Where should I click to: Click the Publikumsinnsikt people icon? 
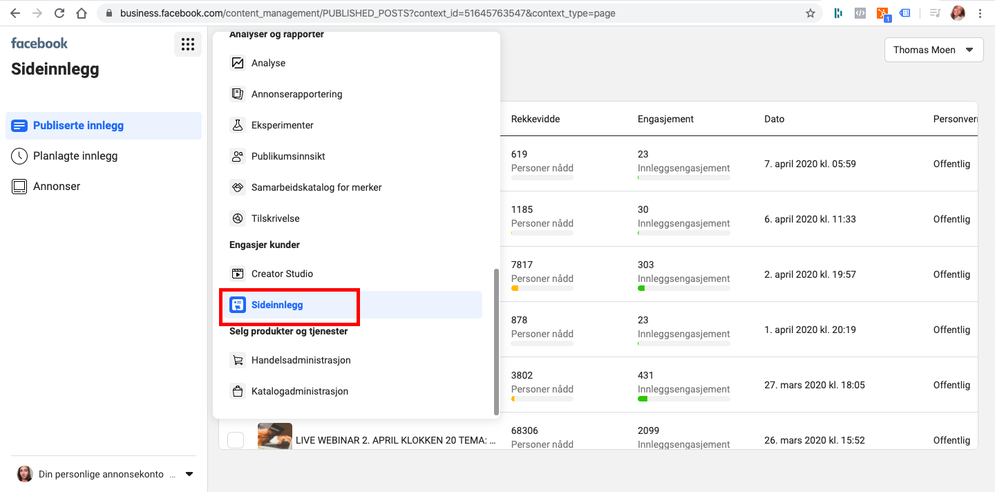pos(238,156)
